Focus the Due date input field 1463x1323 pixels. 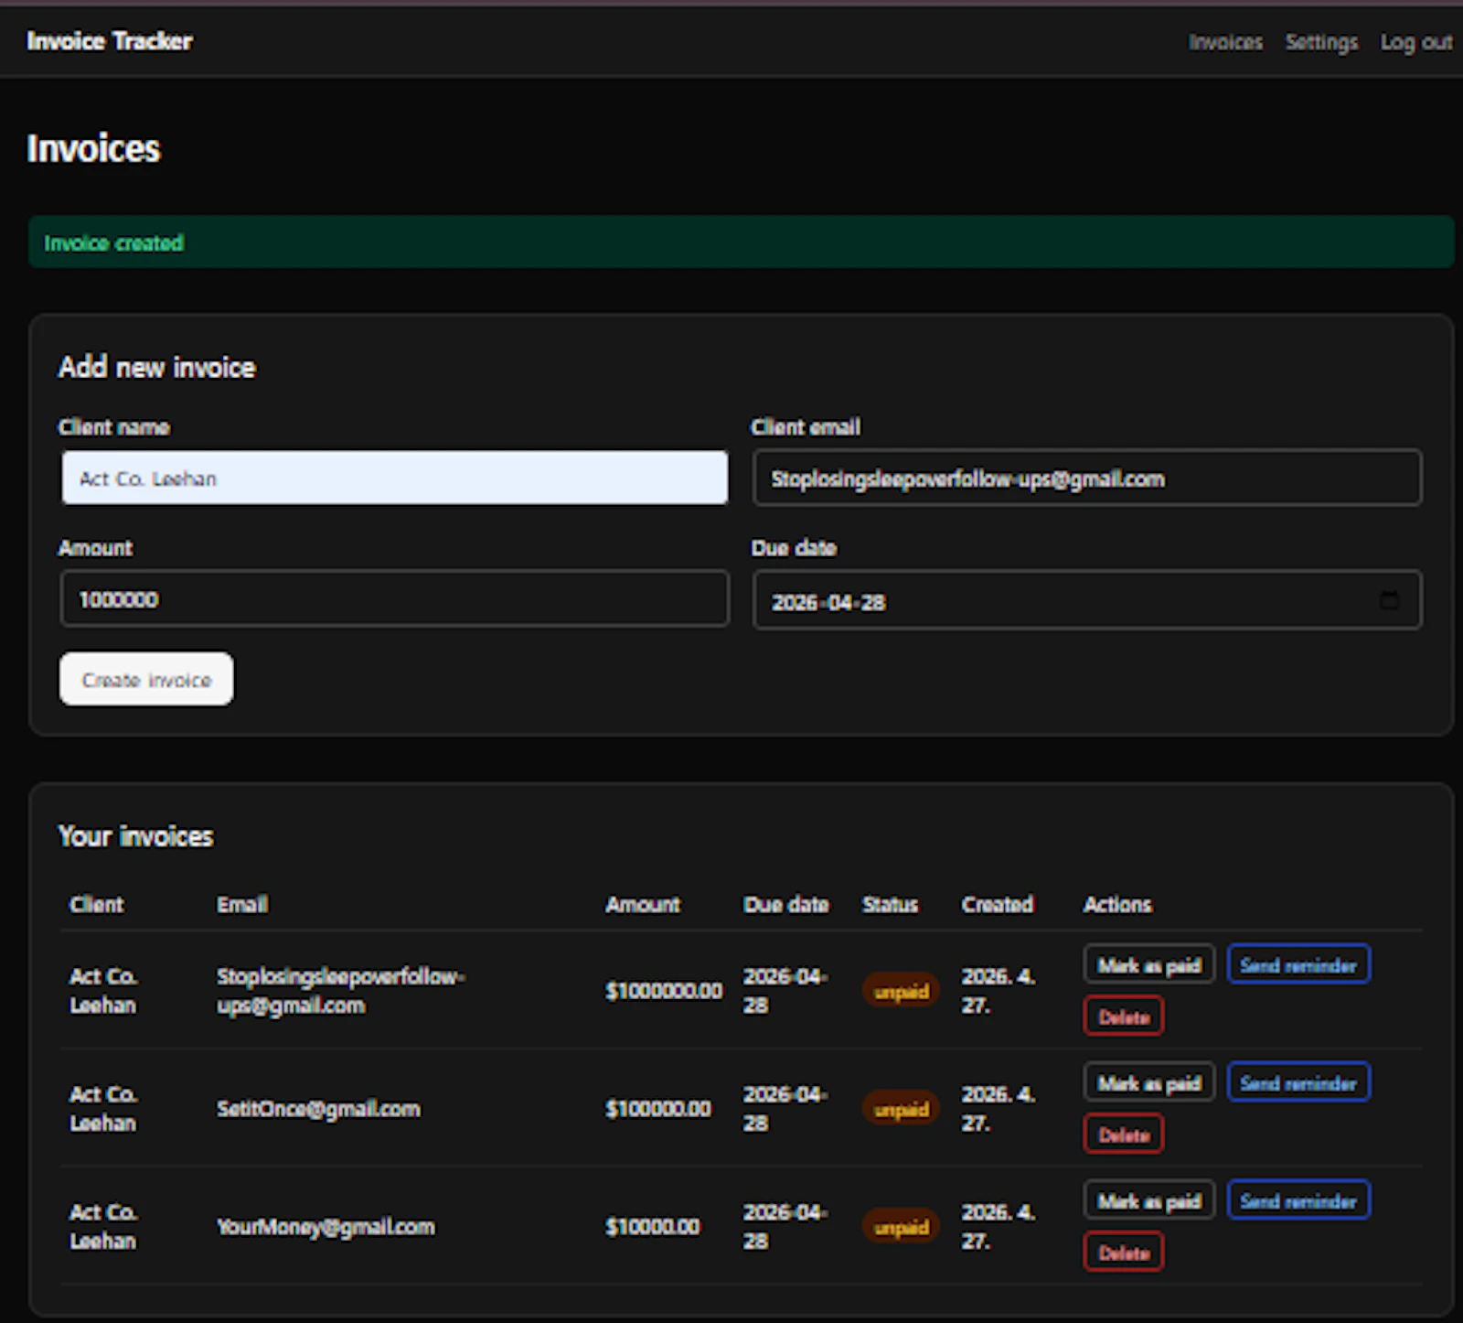click(1087, 600)
